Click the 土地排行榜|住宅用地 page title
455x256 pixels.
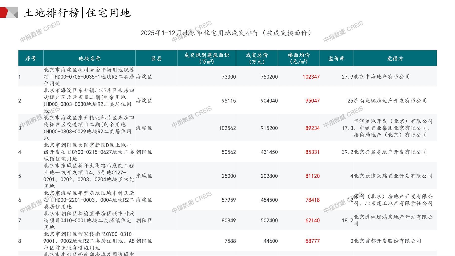[x=77, y=13]
